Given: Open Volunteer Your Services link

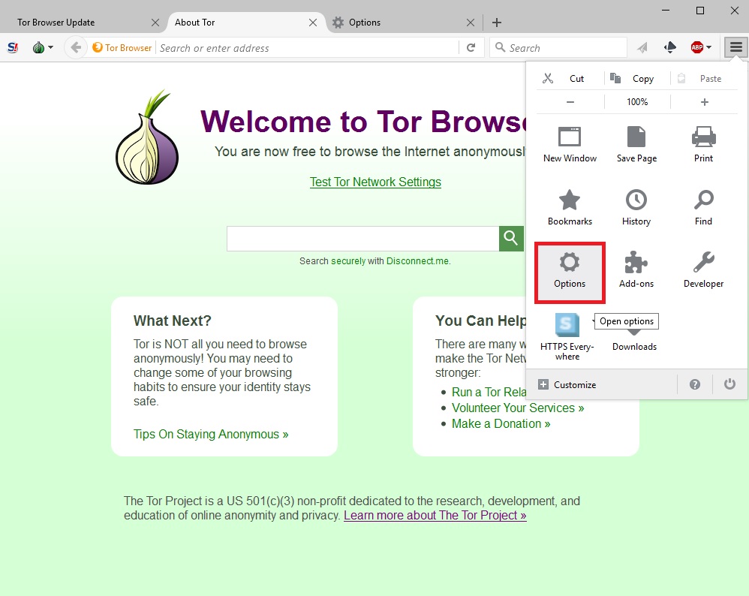Looking at the screenshot, I should click(x=518, y=408).
